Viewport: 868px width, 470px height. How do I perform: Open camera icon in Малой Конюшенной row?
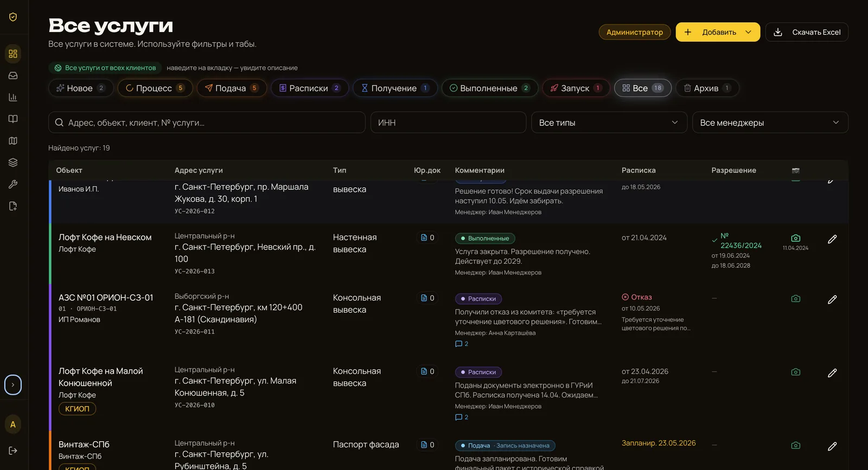(796, 372)
